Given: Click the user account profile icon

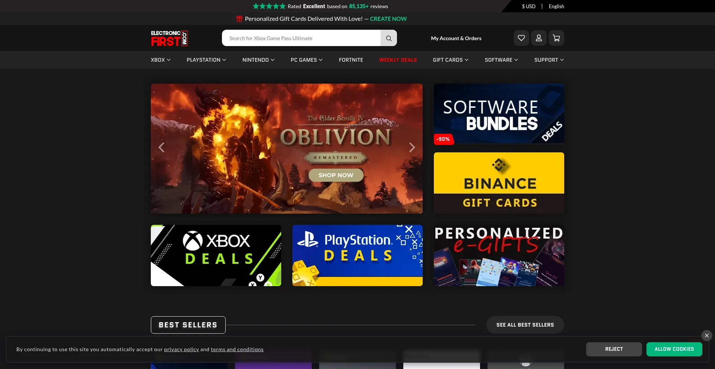Looking at the screenshot, I should coord(538,38).
